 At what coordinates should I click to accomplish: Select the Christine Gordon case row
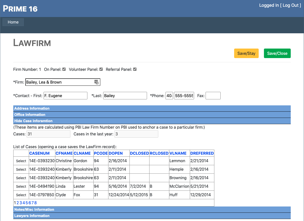tap(21, 161)
